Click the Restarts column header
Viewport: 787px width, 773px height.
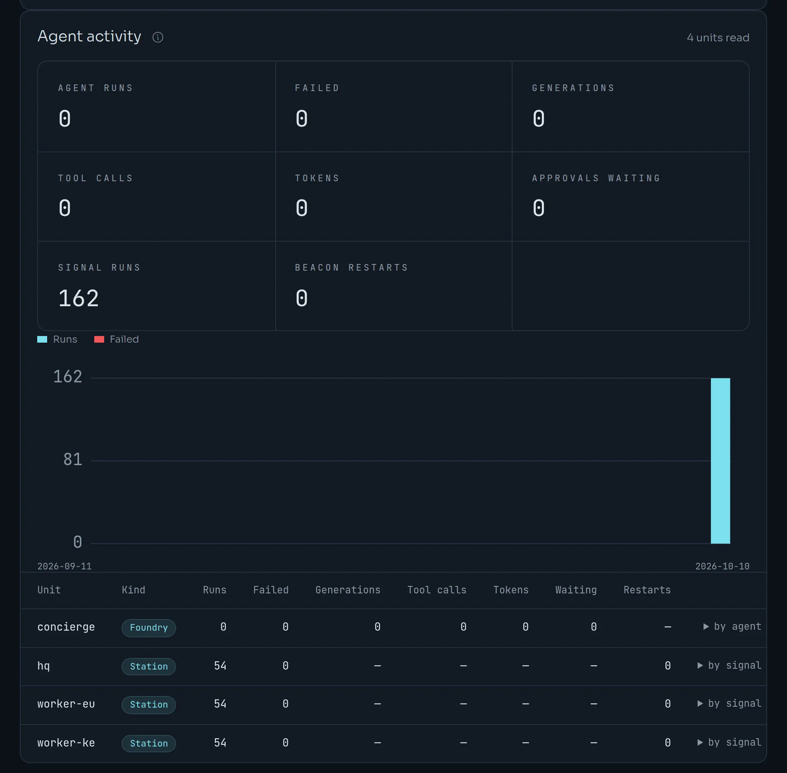pyautogui.click(x=647, y=590)
